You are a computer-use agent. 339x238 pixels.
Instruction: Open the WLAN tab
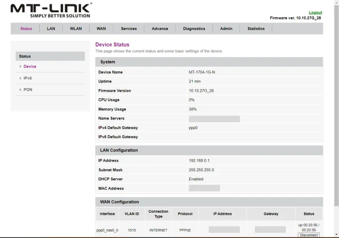click(76, 28)
